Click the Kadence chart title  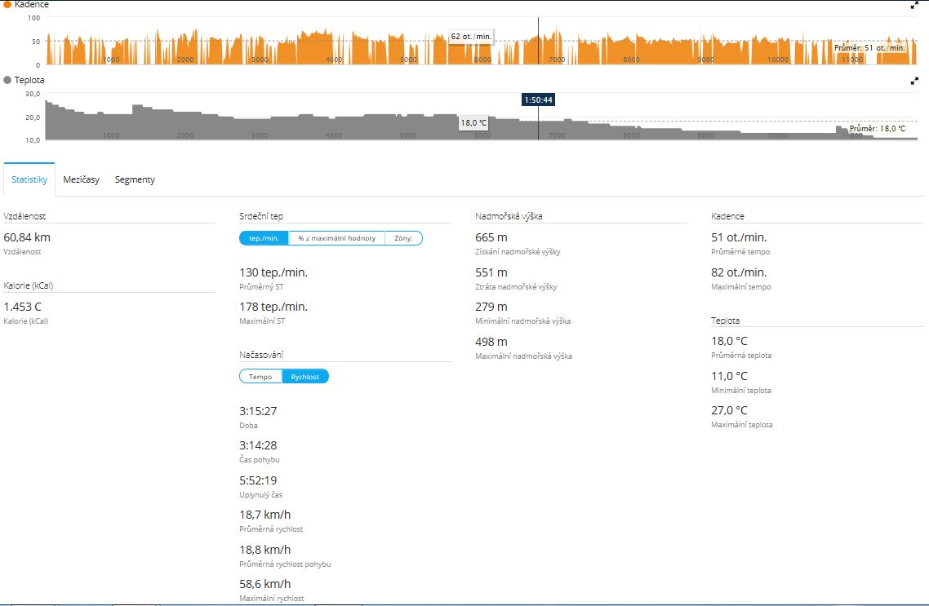[x=32, y=4]
